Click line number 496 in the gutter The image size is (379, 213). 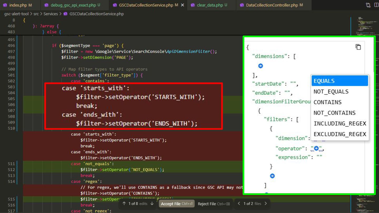tap(11, 45)
